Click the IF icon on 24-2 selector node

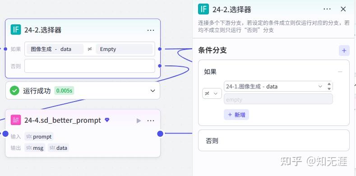(16, 30)
